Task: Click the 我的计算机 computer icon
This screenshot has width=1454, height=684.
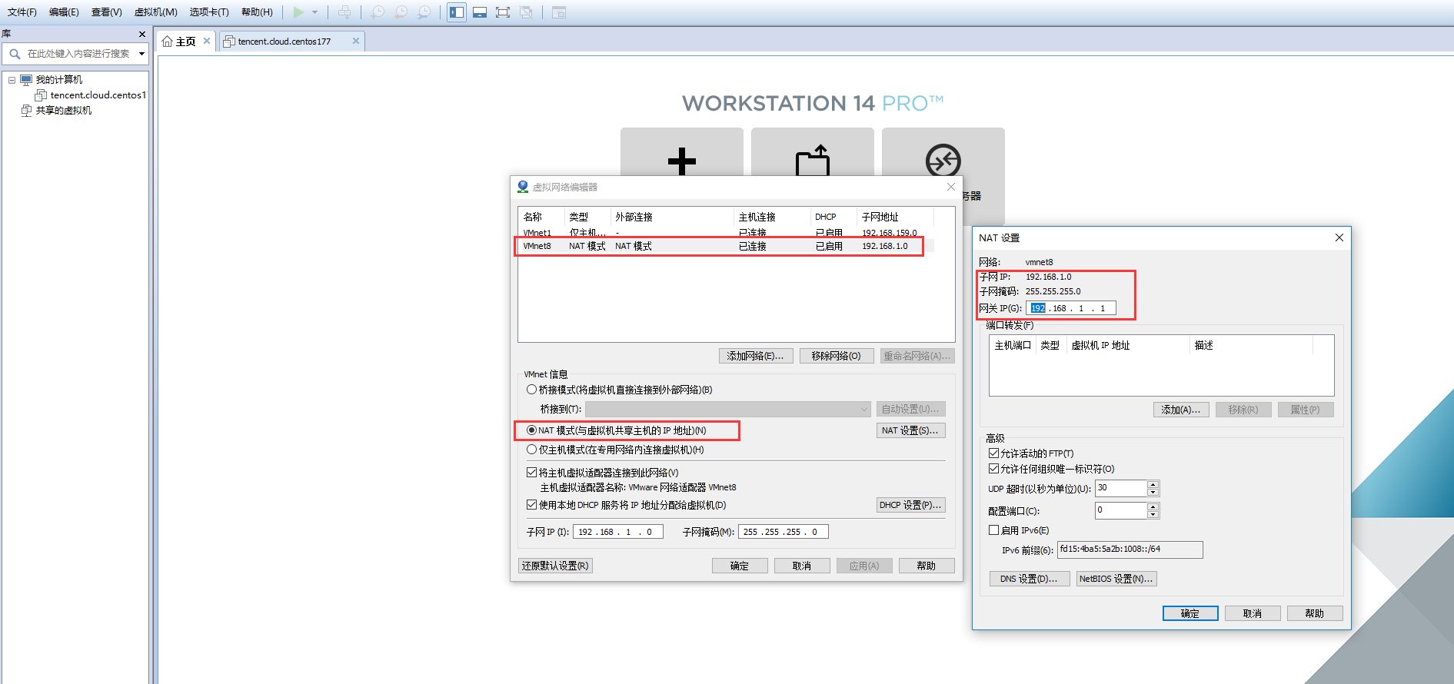Action: (x=26, y=80)
